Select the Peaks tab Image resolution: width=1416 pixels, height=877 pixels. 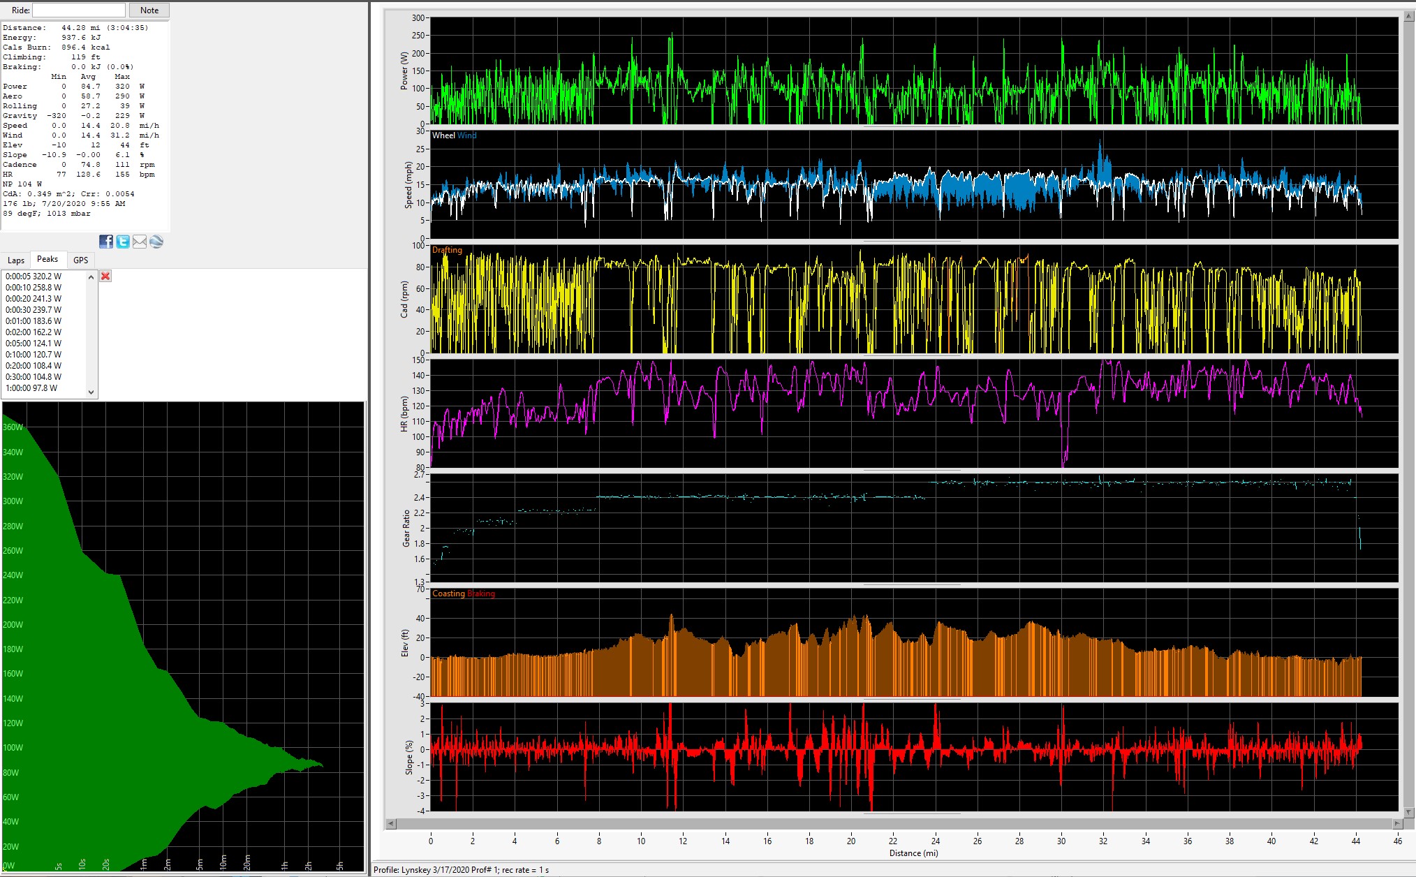[x=47, y=259]
